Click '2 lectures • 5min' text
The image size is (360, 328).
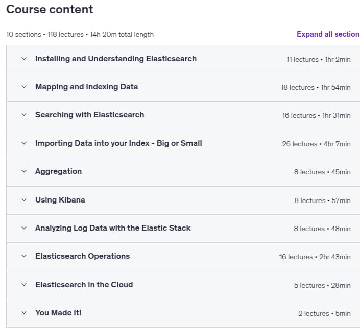(x=324, y=313)
